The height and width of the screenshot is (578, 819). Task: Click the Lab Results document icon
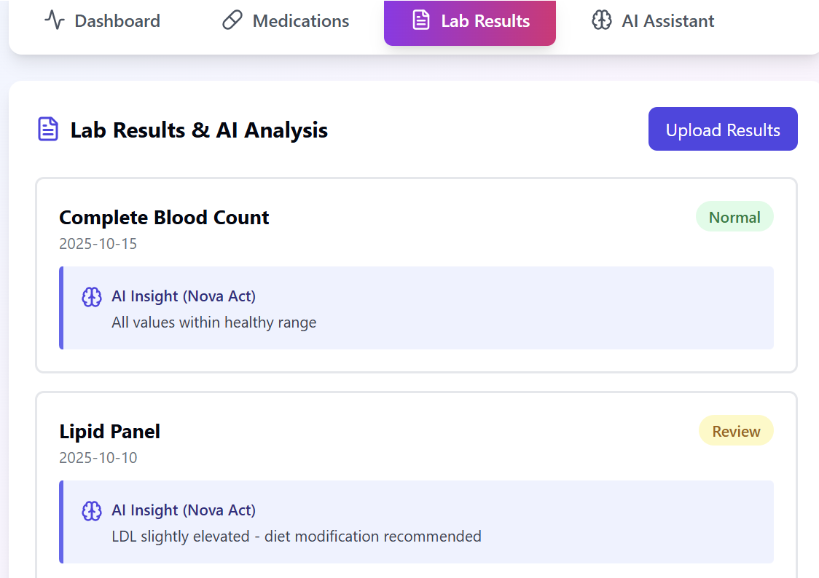click(x=420, y=20)
